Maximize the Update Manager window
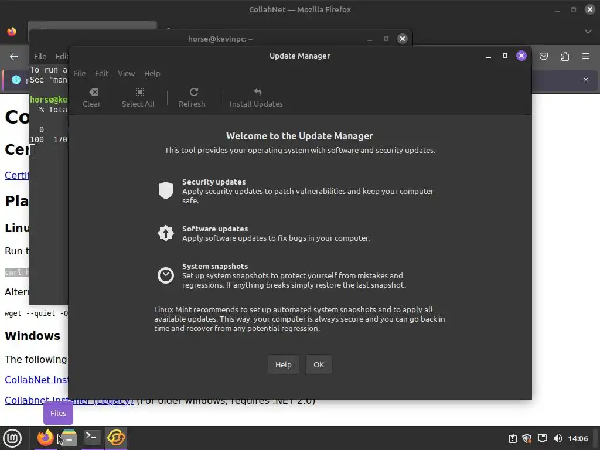 (x=505, y=56)
